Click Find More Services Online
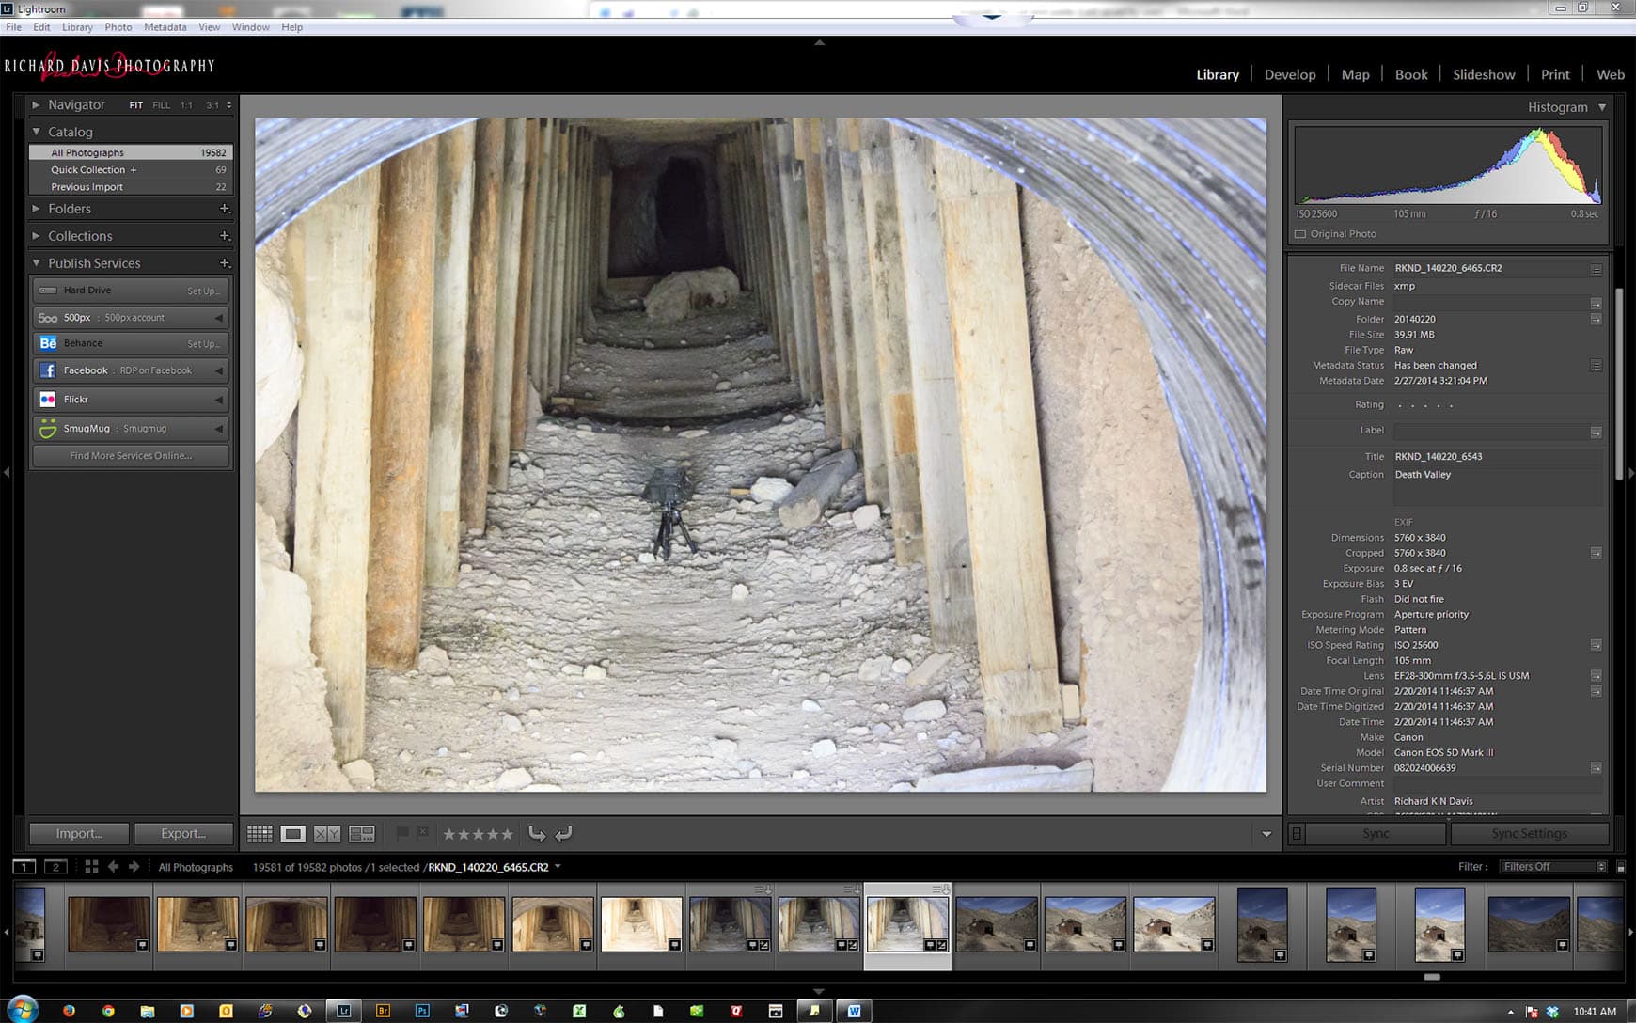This screenshot has width=1636, height=1023. click(131, 456)
